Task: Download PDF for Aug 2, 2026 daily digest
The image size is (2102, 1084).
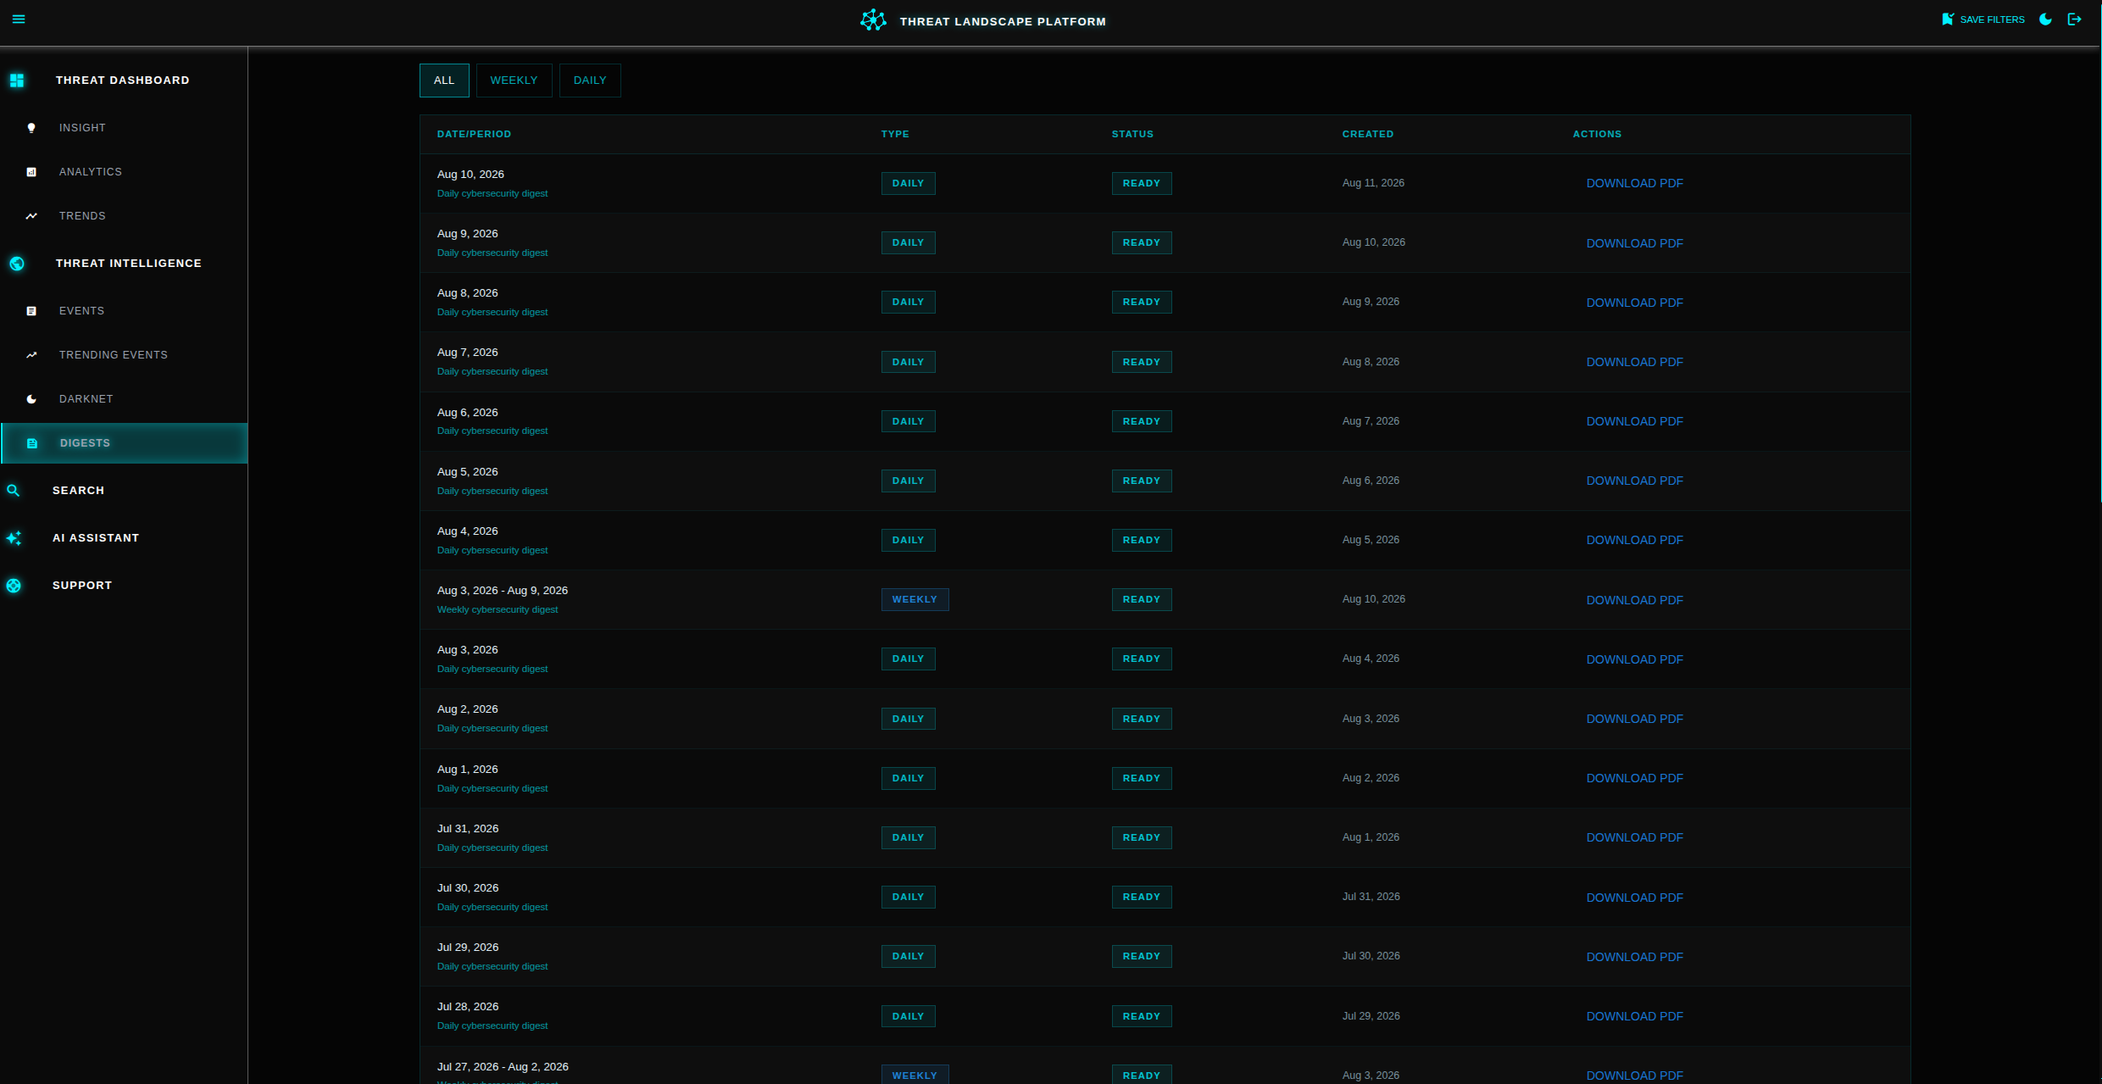Action: point(1634,719)
